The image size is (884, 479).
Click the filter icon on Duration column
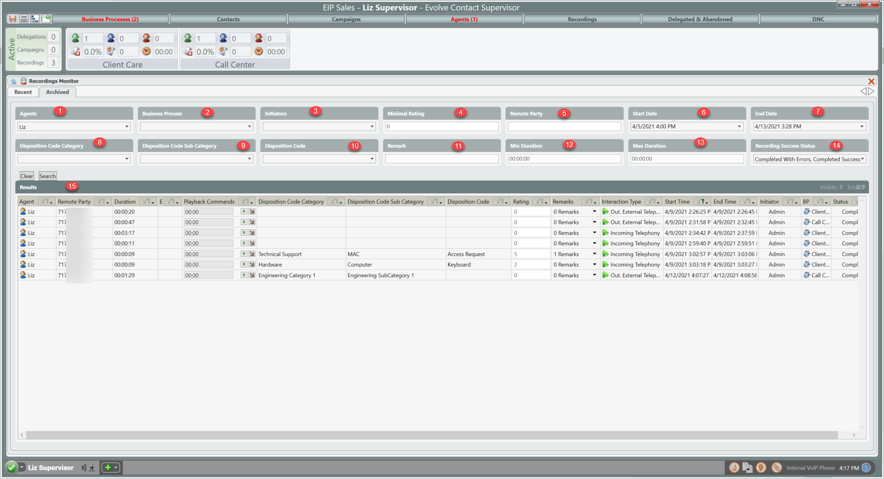(148, 202)
